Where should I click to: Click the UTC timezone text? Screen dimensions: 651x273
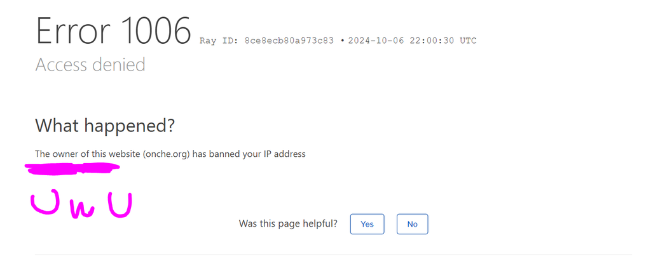[468, 41]
